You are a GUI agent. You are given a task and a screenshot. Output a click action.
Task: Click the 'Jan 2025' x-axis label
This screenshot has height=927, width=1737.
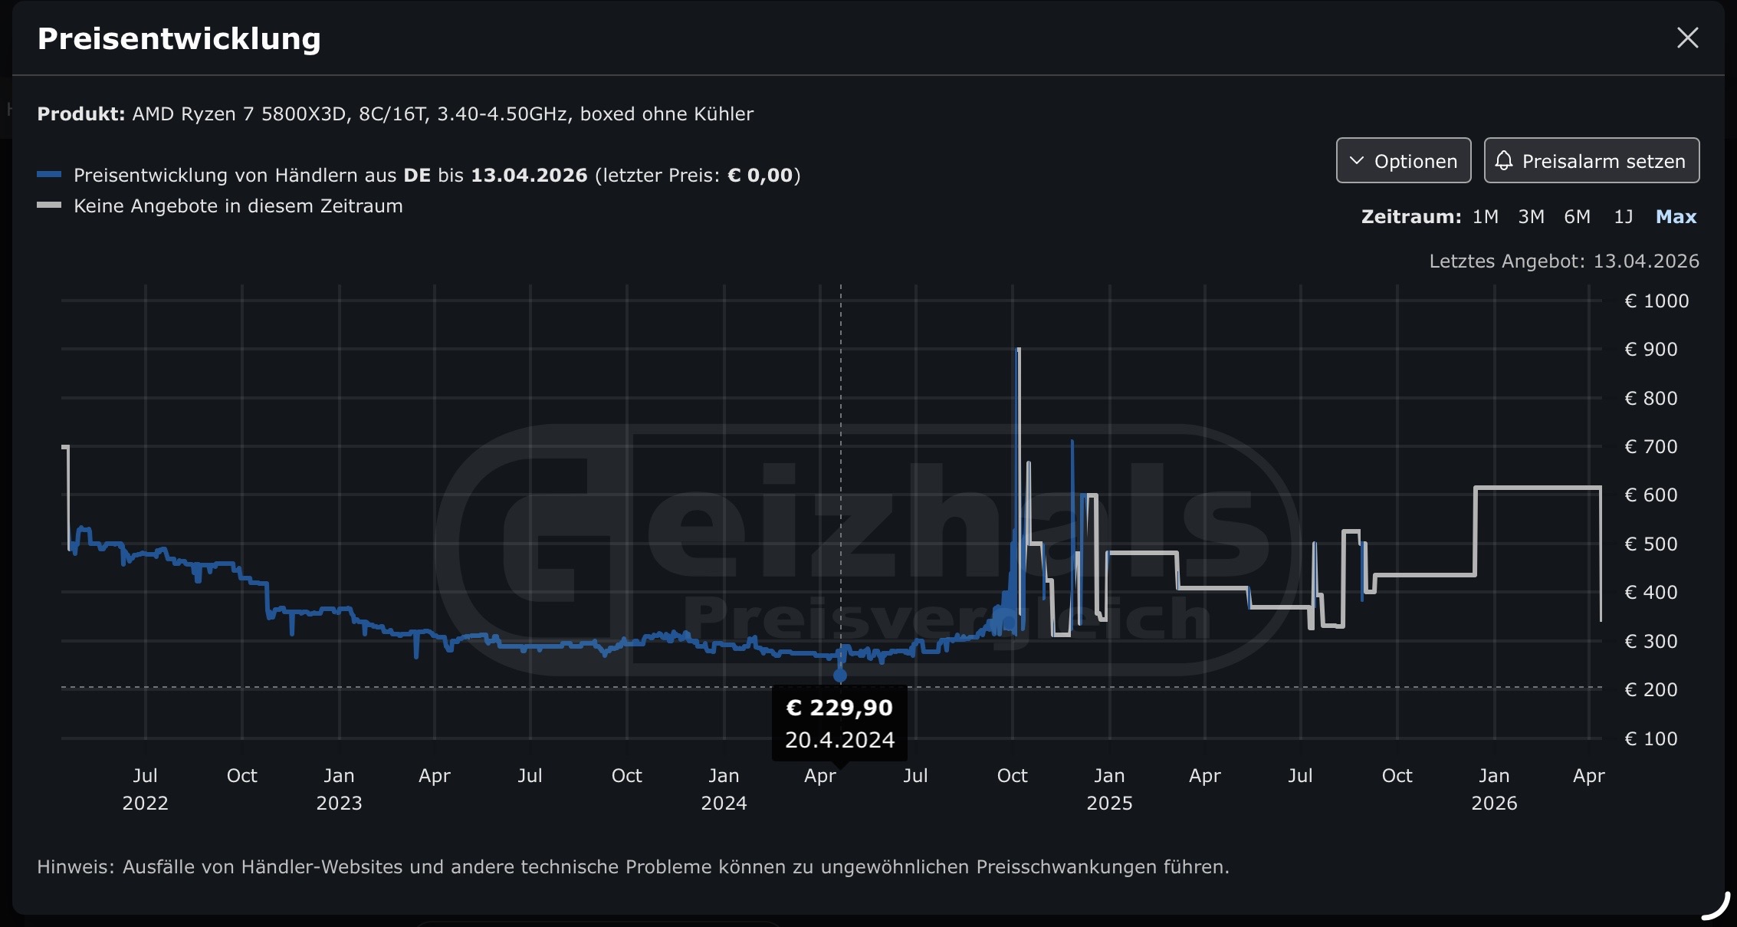pyautogui.click(x=1108, y=789)
